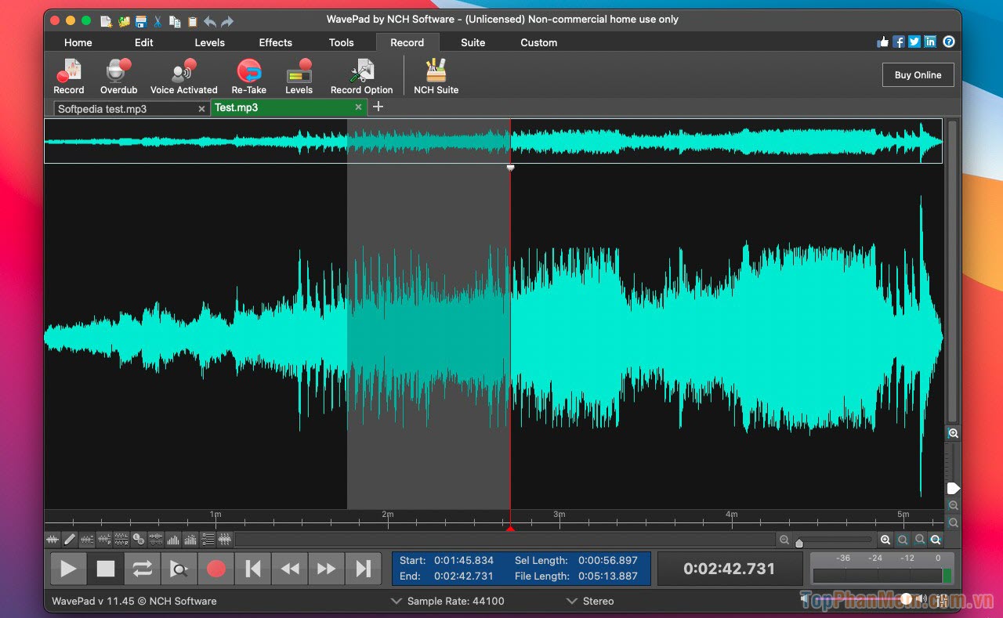
Task: Click the horizontal zoom slider handle
Action: click(799, 543)
